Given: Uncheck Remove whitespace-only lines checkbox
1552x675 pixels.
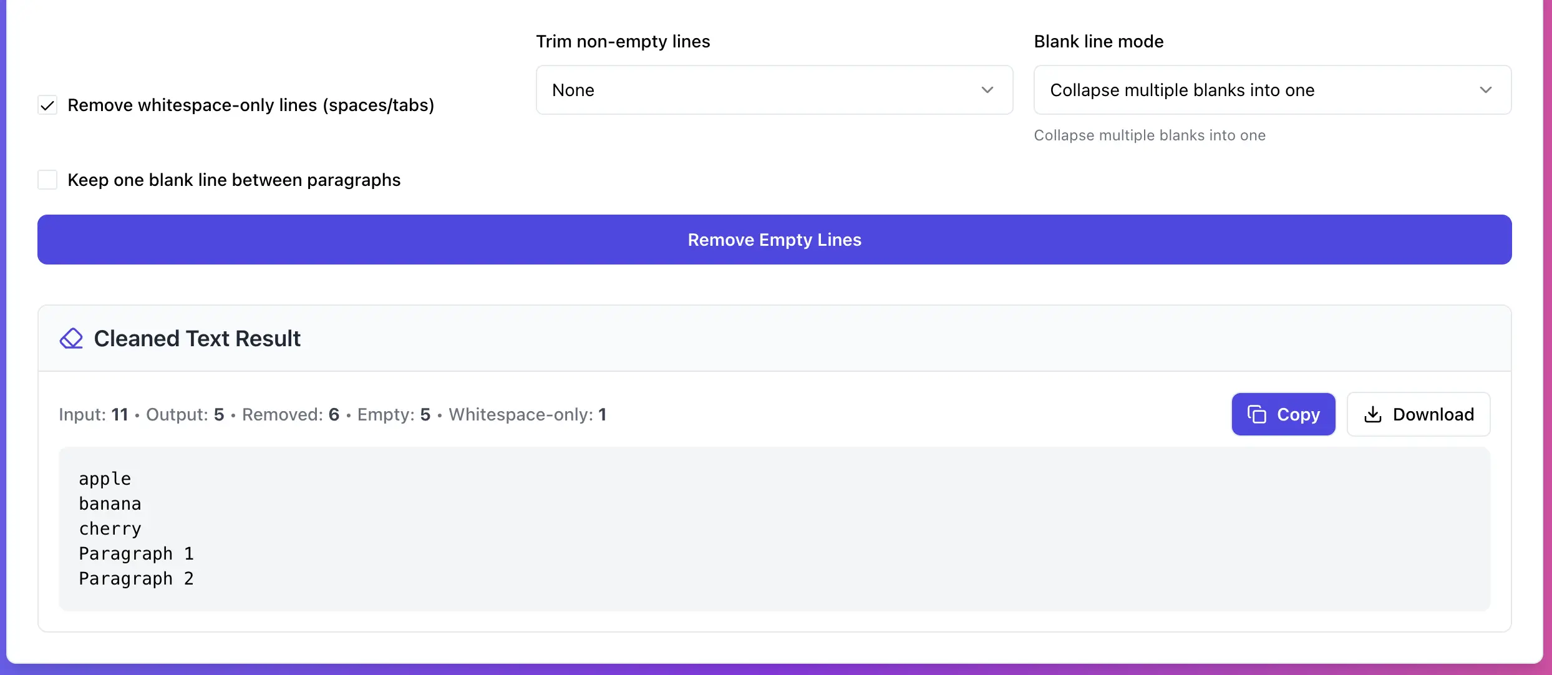Looking at the screenshot, I should coord(47,105).
